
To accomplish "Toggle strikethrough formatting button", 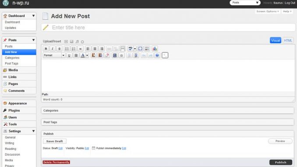I will tap(59, 49).
